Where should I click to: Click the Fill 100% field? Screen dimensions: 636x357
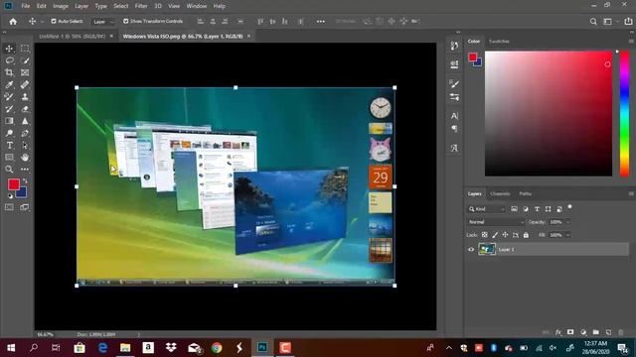(x=556, y=235)
